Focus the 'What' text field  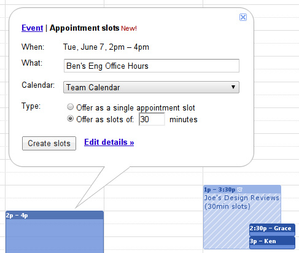tap(152, 66)
